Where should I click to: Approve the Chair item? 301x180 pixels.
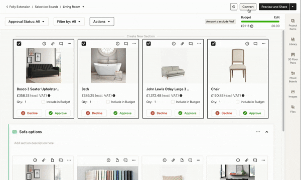(252, 113)
